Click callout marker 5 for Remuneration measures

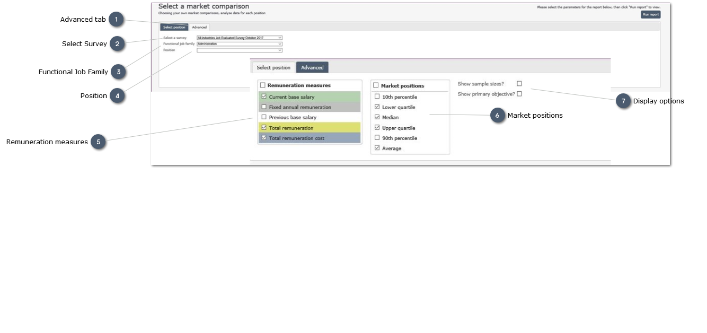pyautogui.click(x=98, y=142)
